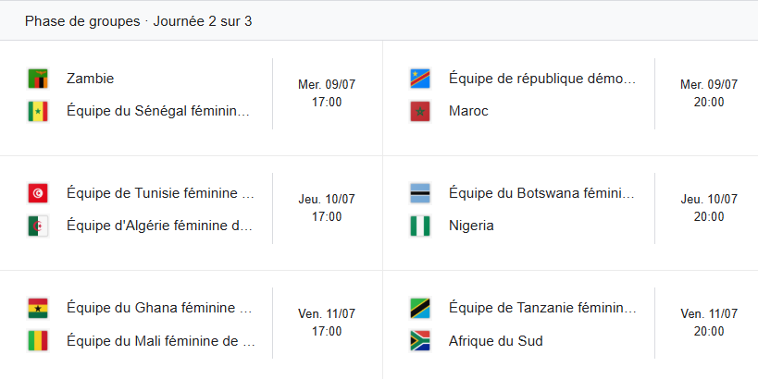
Task: Click the Algeria flag icon
Action: [x=38, y=226]
